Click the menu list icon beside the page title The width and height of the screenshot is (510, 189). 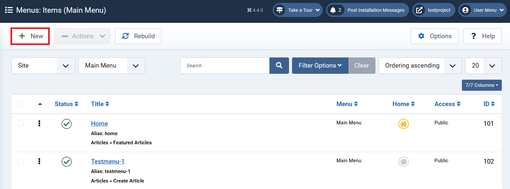(9, 10)
